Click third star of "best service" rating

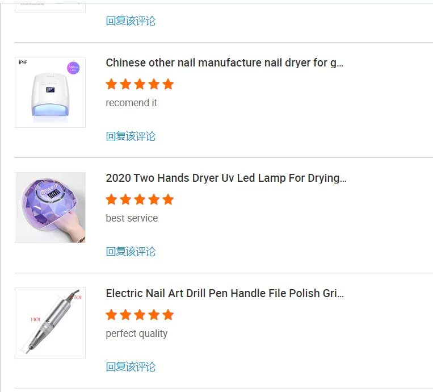(x=140, y=199)
